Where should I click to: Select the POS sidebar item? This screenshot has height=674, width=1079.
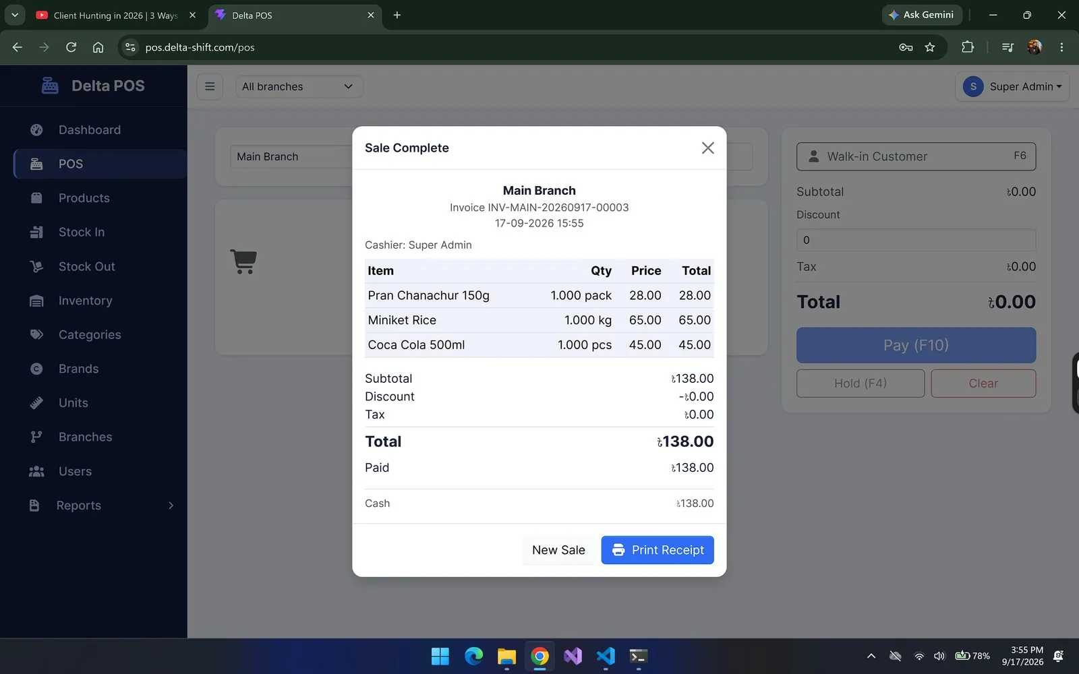(100, 164)
